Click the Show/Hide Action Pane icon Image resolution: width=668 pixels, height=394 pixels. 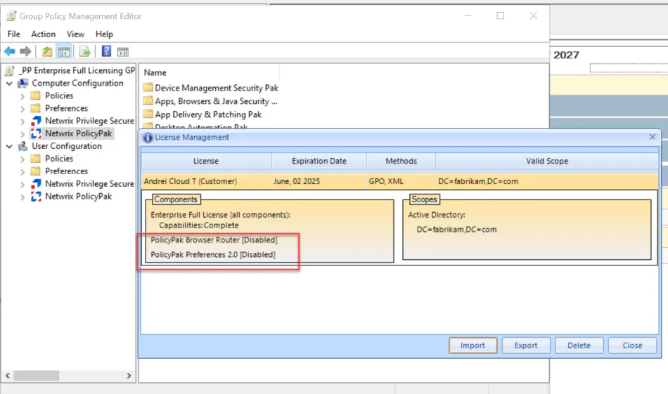[x=123, y=51]
